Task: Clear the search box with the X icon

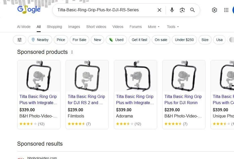Action: (x=159, y=10)
